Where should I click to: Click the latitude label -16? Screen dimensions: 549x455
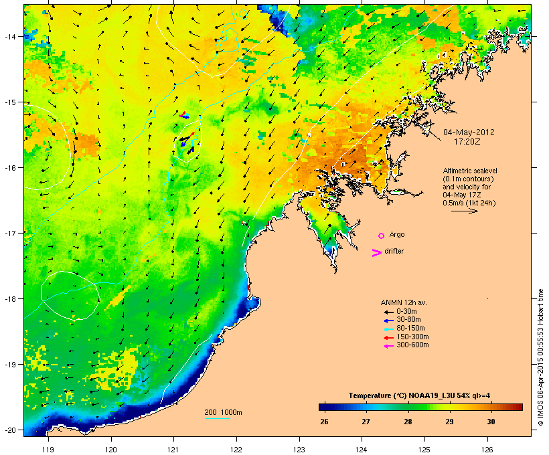(9, 168)
